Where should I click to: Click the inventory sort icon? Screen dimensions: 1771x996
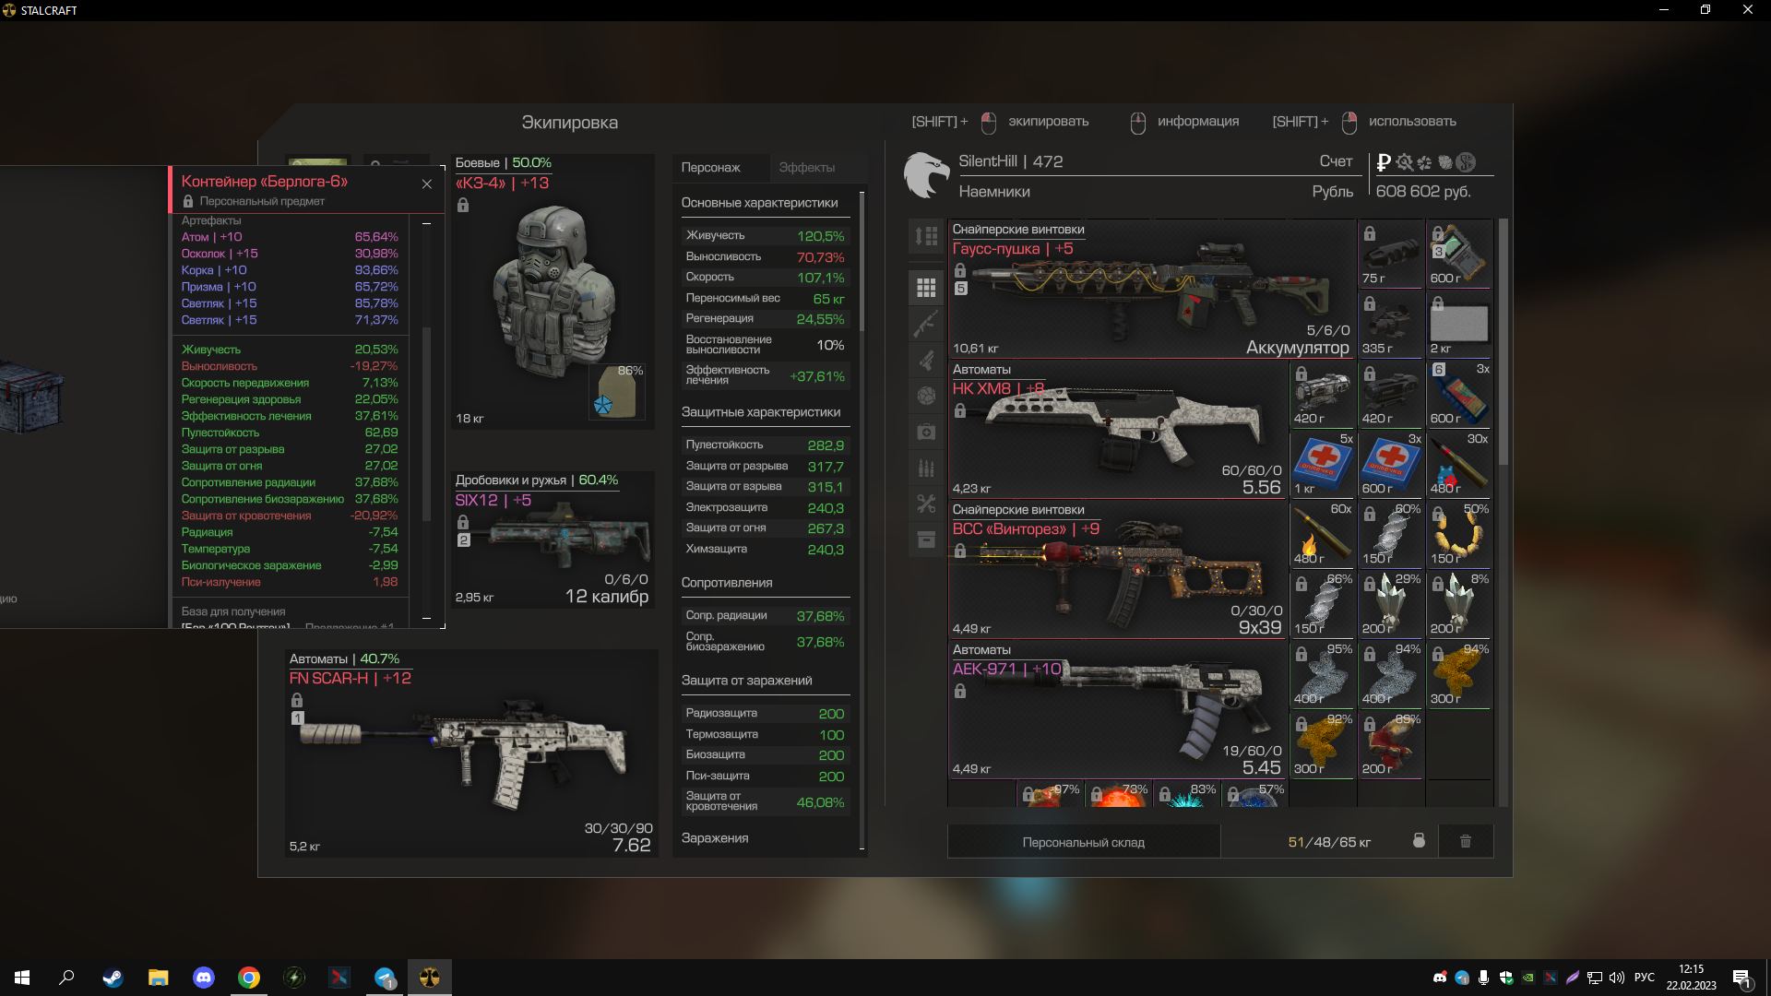(x=926, y=236)
